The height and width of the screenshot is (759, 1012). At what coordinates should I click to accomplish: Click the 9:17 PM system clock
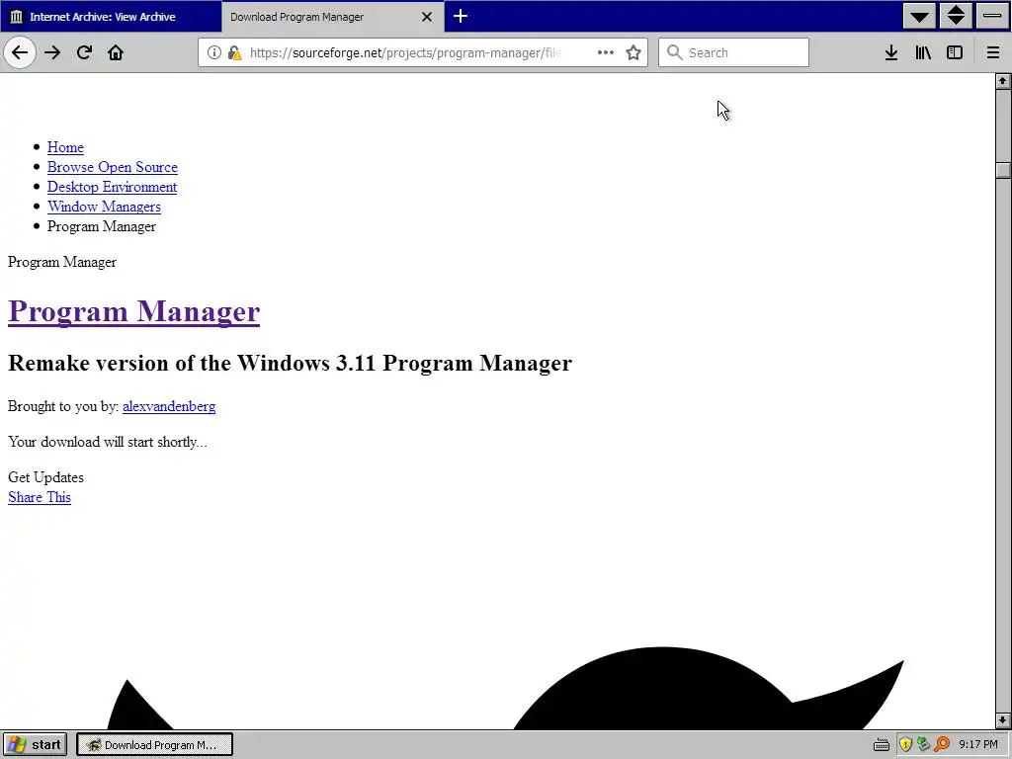pos(978,745)
